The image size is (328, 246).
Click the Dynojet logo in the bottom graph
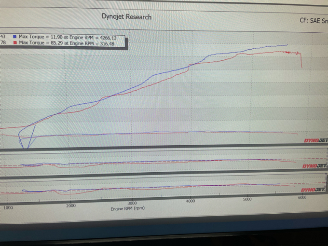pos(313,190)
